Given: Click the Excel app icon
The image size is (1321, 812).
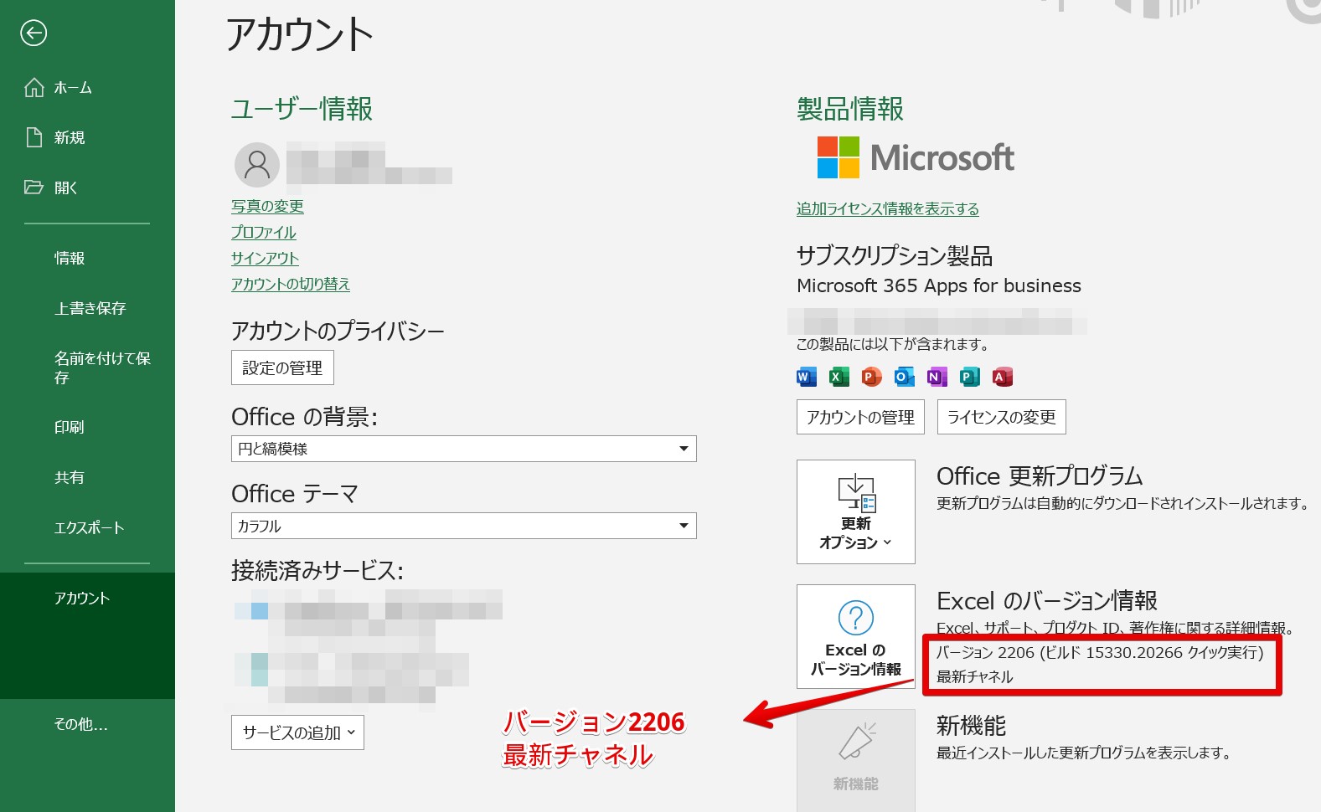Looking at the screenshot, I should [839, 377].
